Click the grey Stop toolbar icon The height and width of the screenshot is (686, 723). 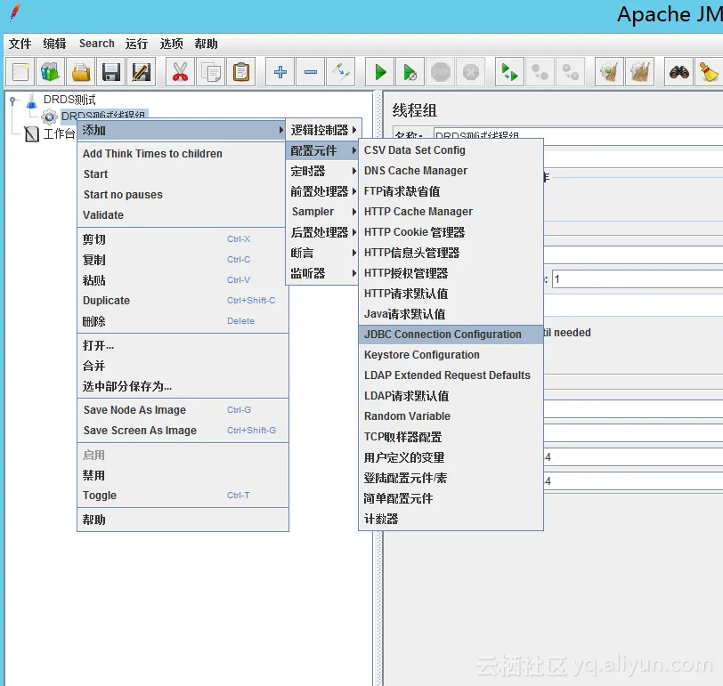click(x=441, y=72)
